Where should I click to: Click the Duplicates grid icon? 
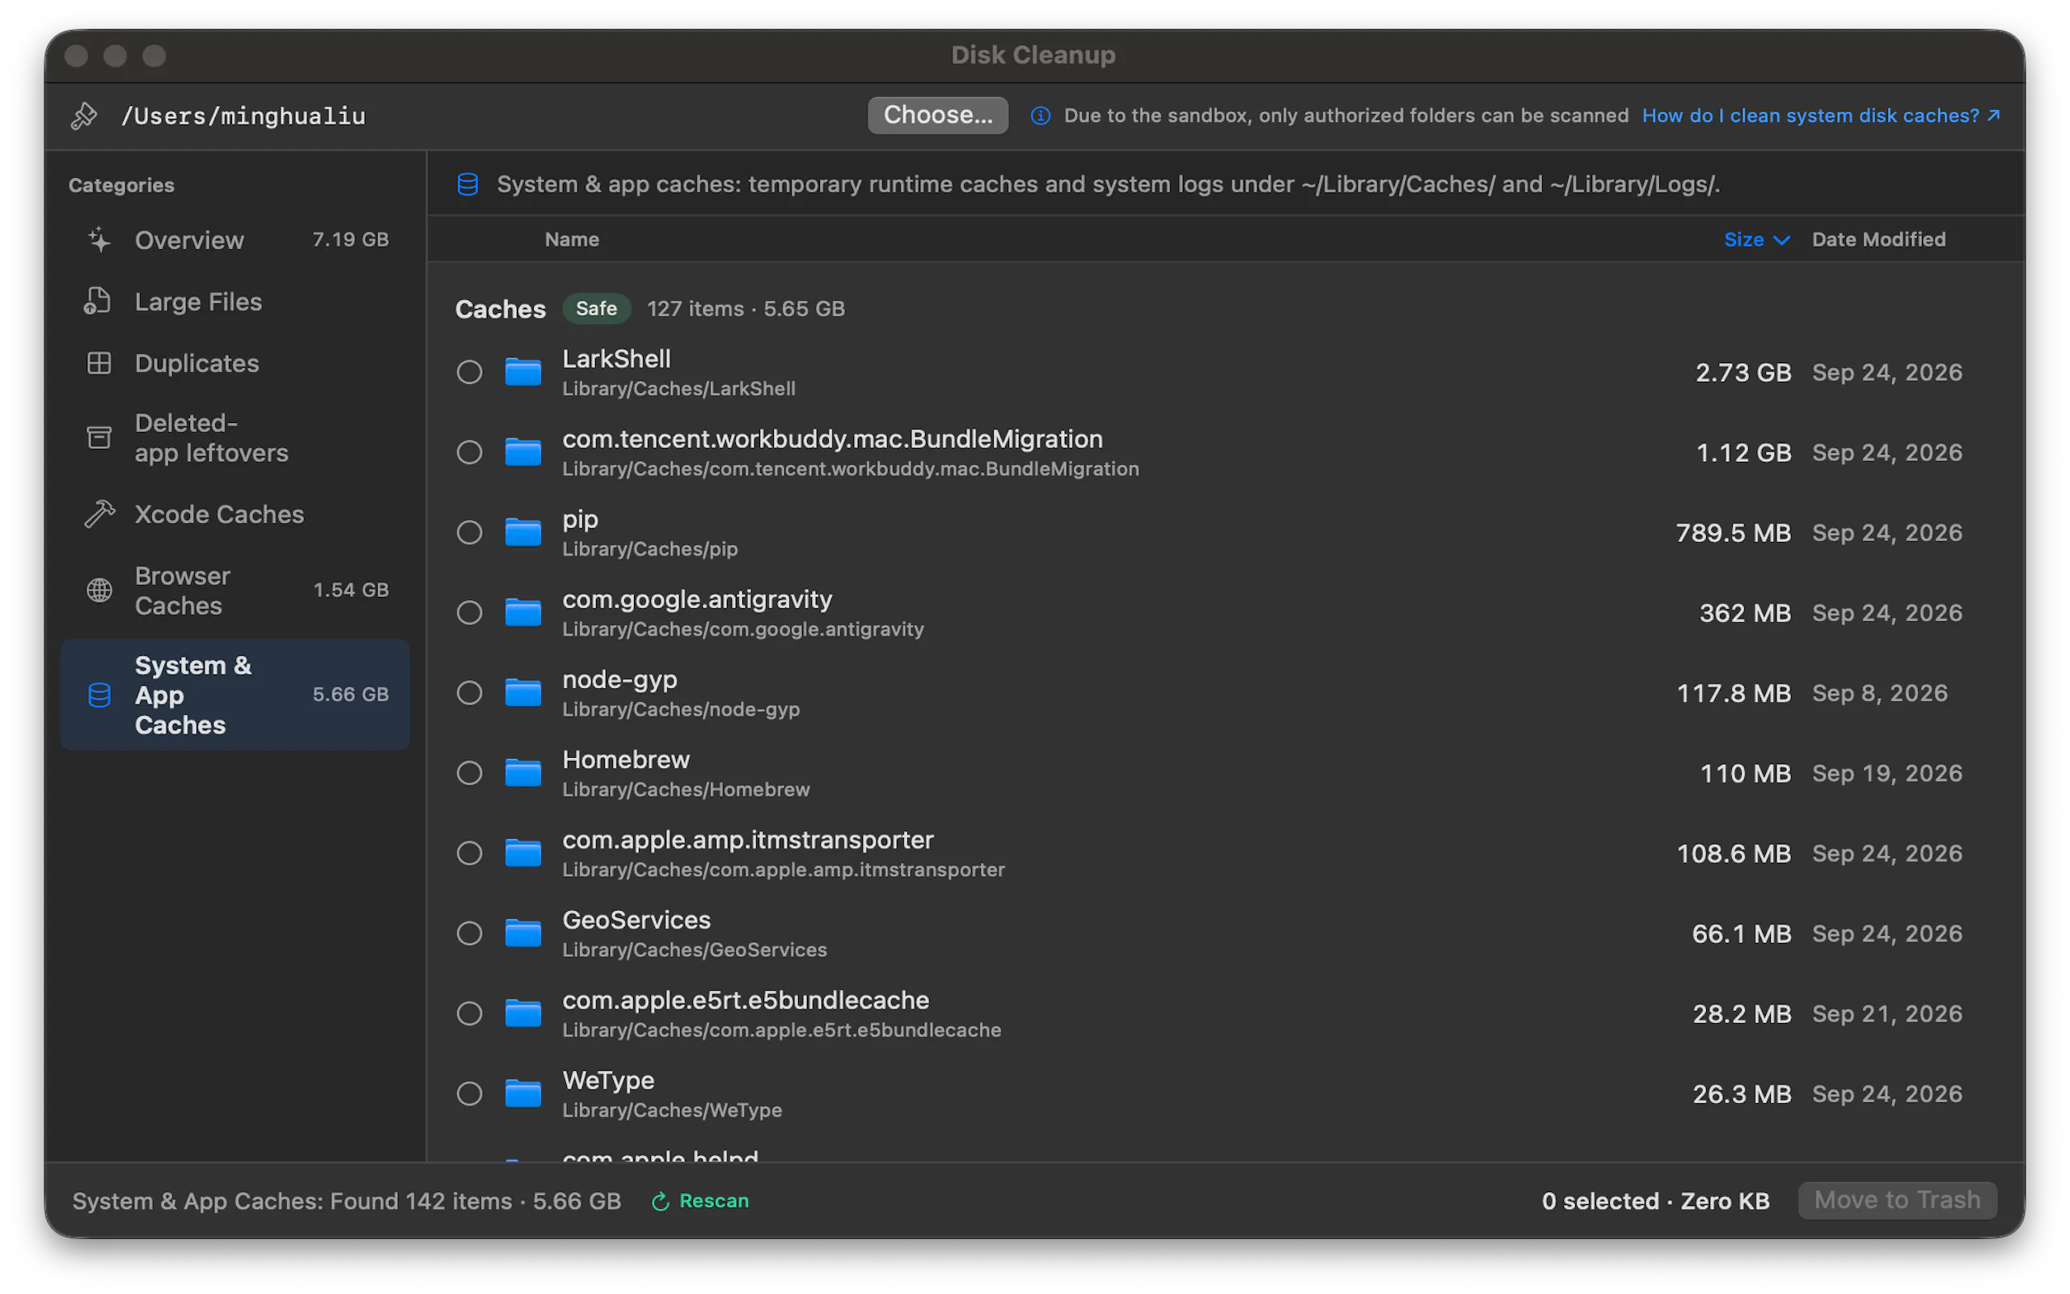click(x=99, y=363)
